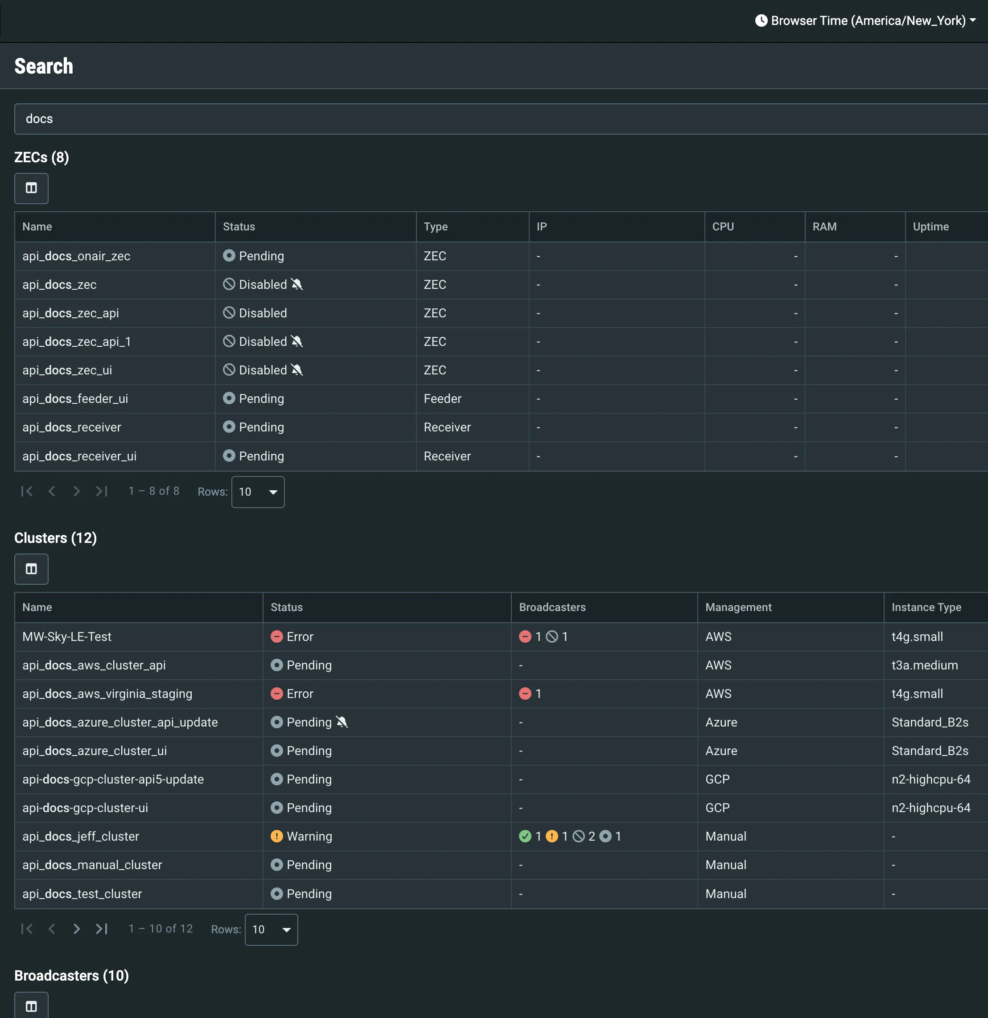Open the api_docs_aws_virginia_staging cluster
988x1018 pixels.
click(107, 694)
